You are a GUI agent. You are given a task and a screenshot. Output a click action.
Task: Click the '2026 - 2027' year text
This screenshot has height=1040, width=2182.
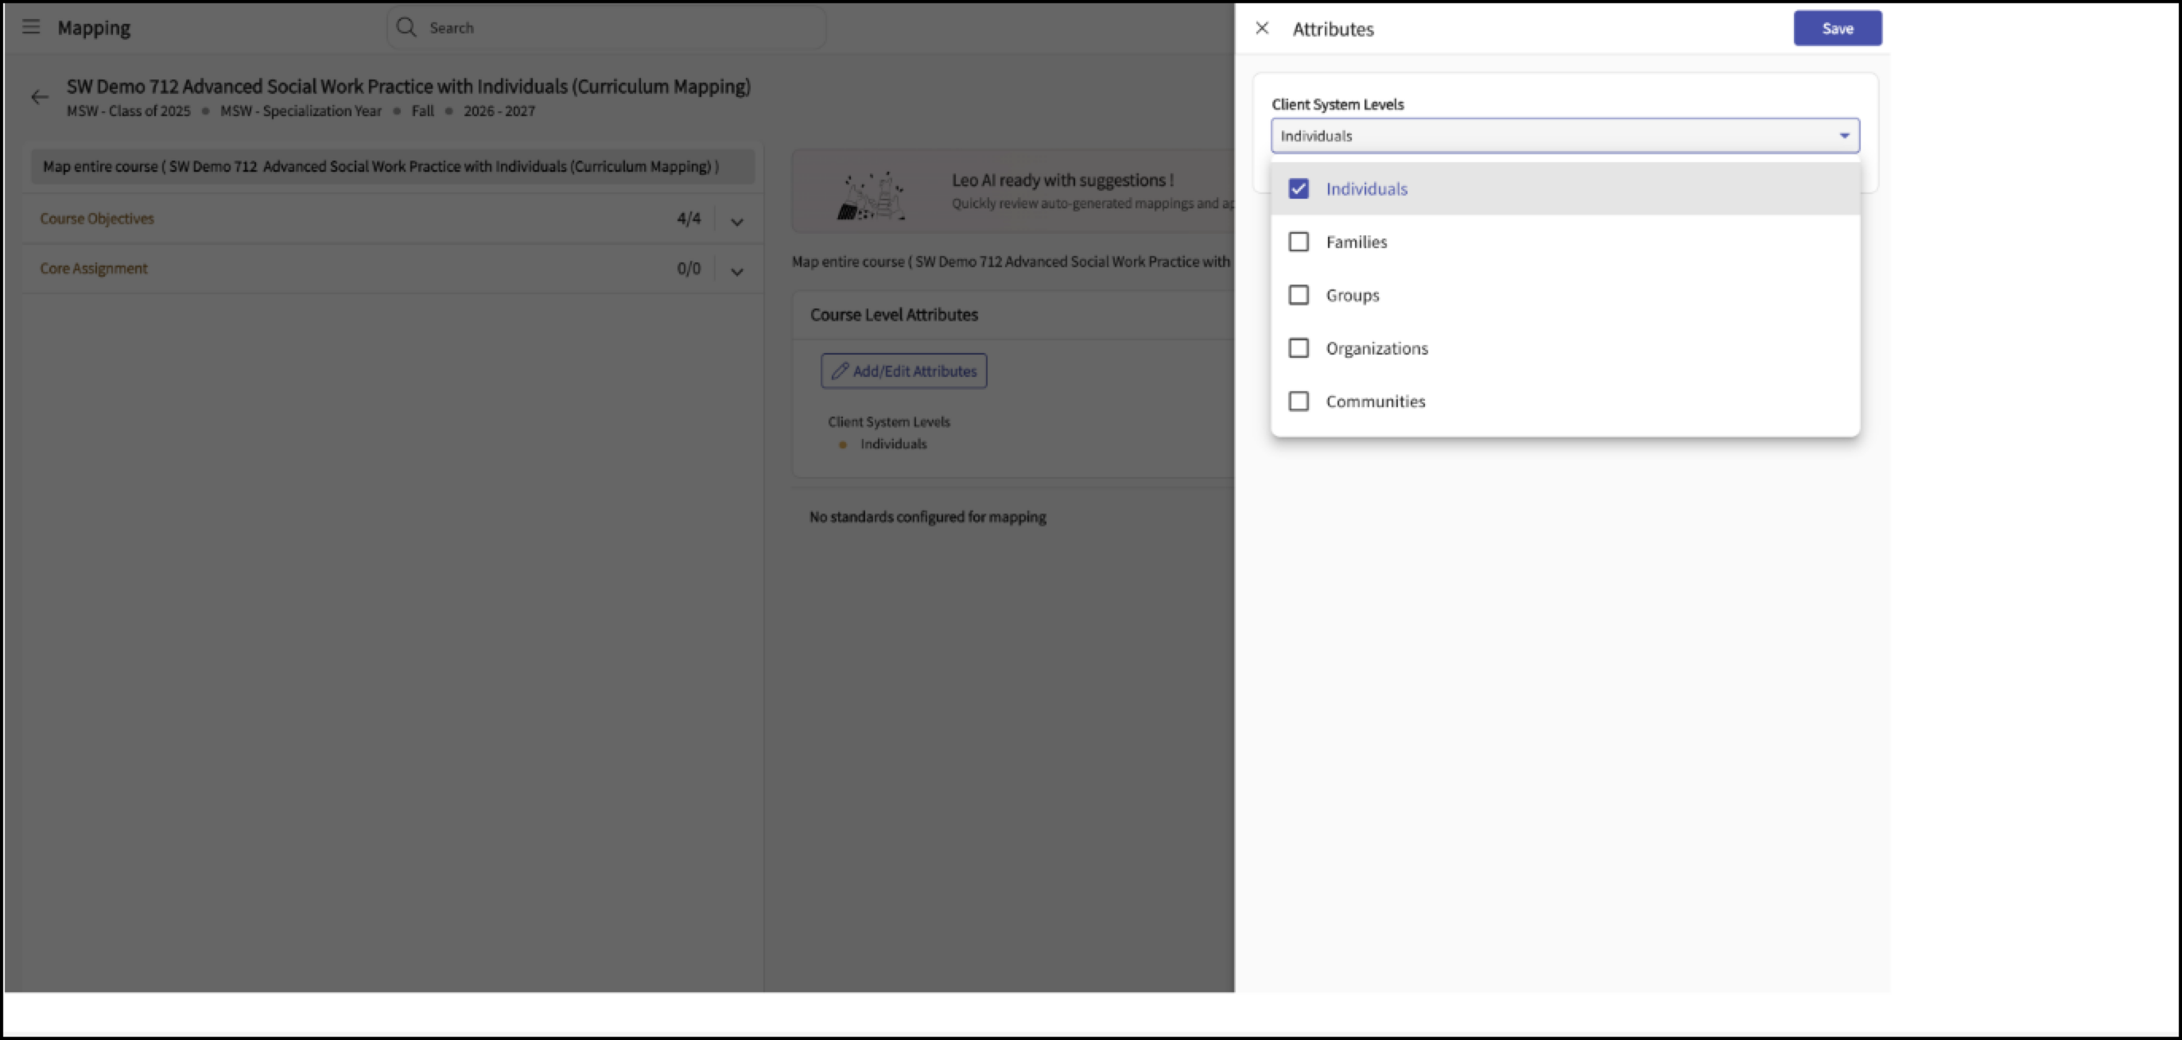(x=499, y=111)
